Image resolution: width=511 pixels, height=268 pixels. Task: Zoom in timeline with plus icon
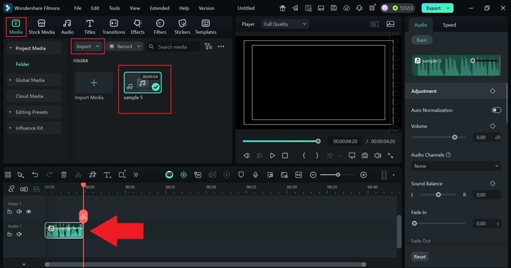pyautogui.click(x=363, y=175)
